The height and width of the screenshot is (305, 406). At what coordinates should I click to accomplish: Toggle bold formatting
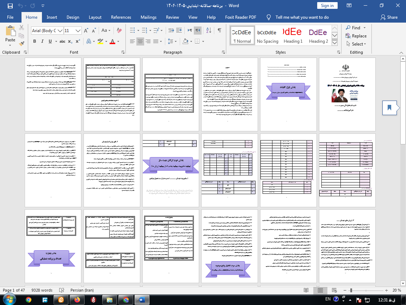click(35, 41)
